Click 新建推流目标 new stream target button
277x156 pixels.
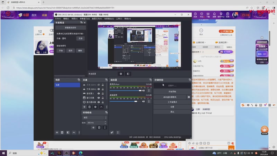click(x=71, y=28)
